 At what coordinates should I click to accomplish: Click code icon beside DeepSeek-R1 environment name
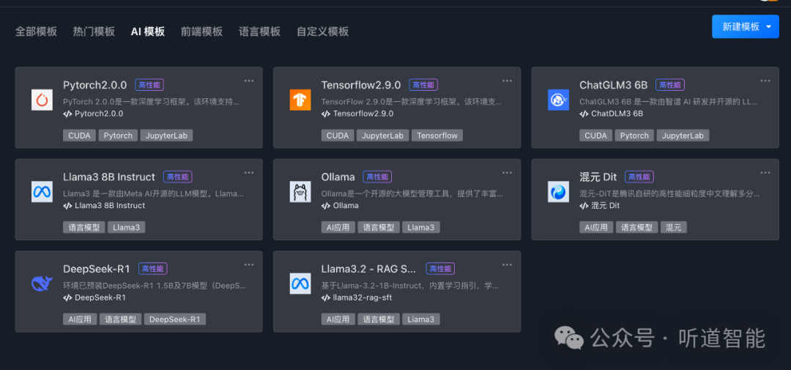[67, 297]
